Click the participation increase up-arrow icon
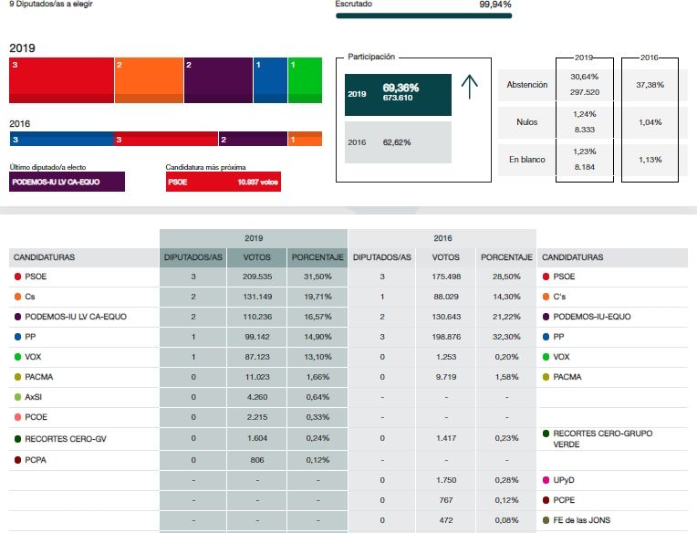 (469, 87)
